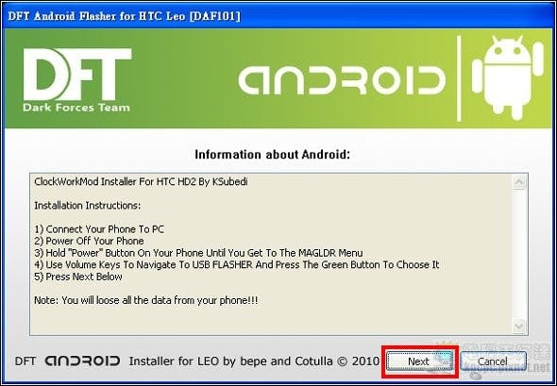Click the Dark Forces Team caption
Viewport: 557px width, 386px height.
(76, 108)
